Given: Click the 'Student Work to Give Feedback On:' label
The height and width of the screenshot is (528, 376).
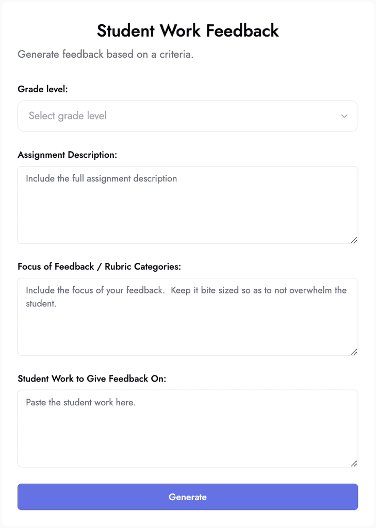Looking at the screenshot, I should coord(91,378).
